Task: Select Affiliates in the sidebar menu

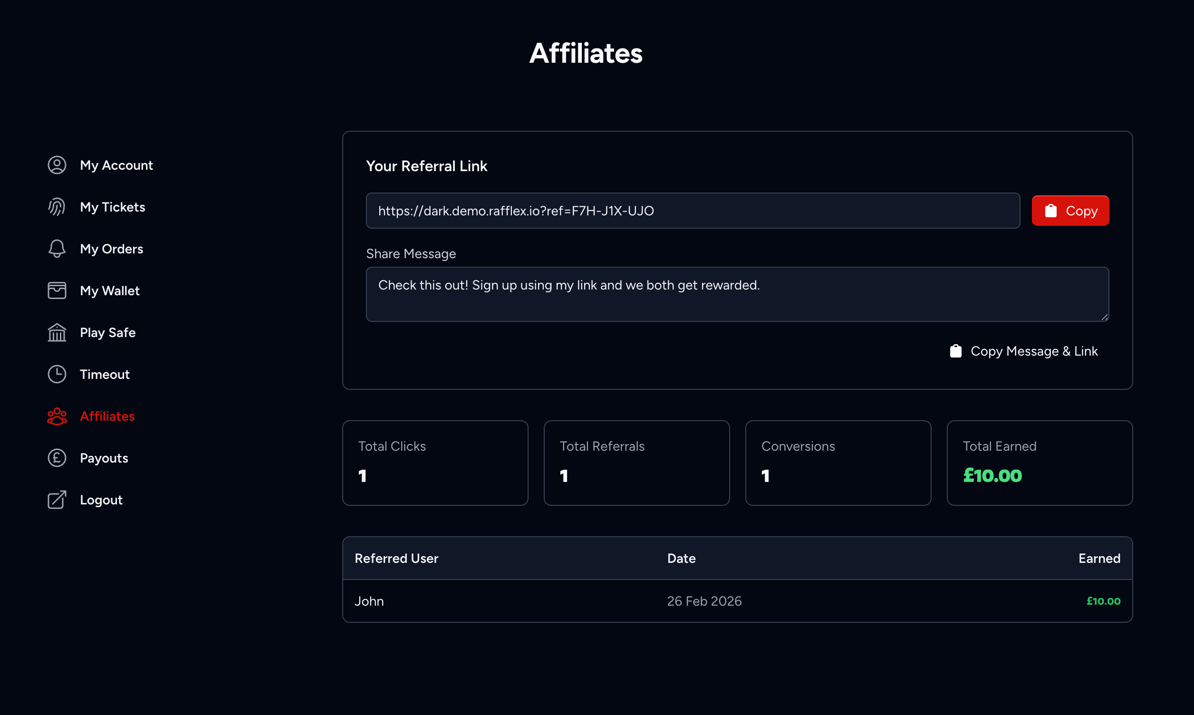Action: 107,416
